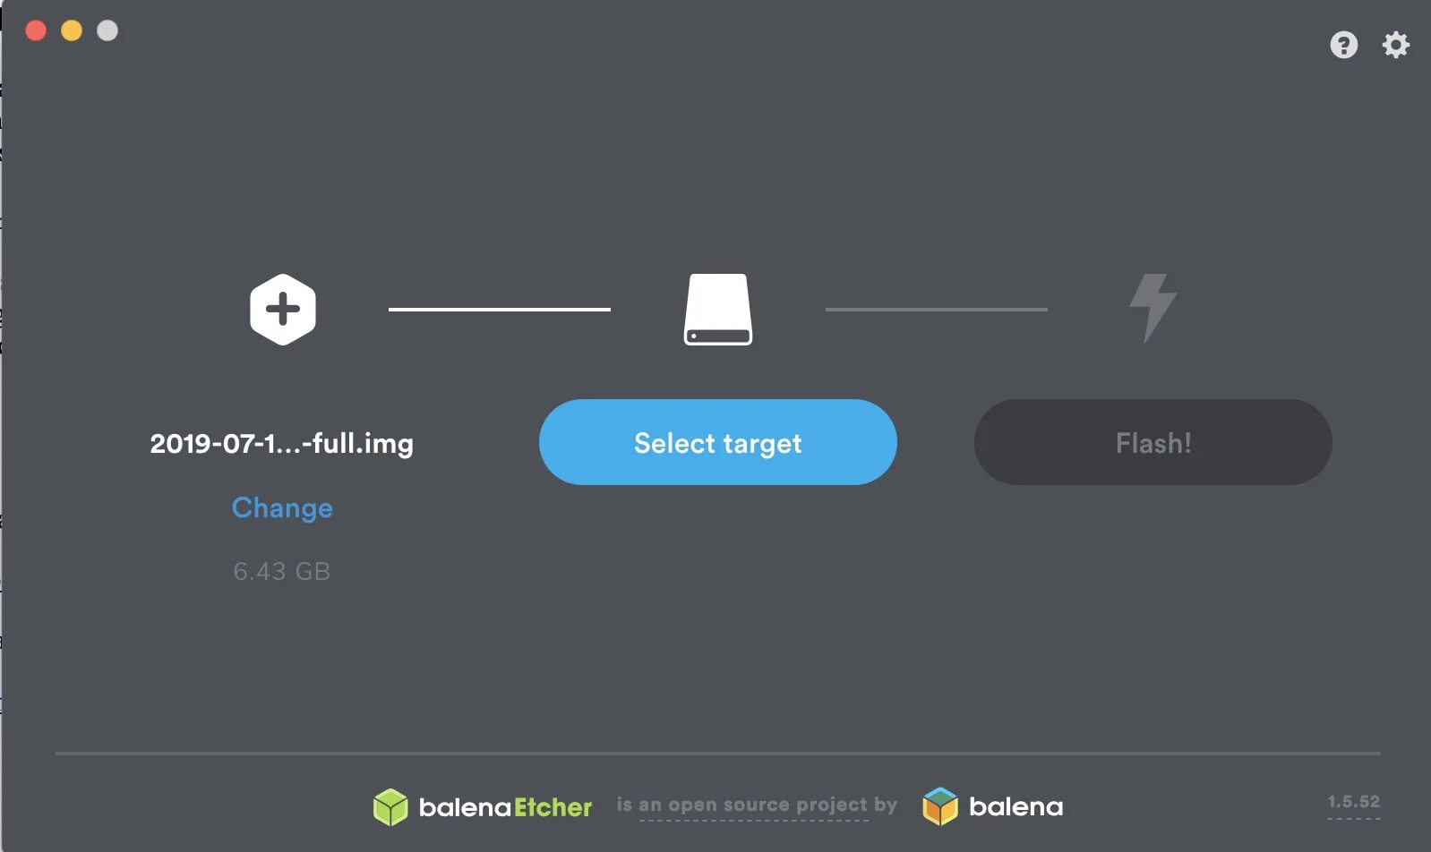Click the Flash! button

(1153, 442)
